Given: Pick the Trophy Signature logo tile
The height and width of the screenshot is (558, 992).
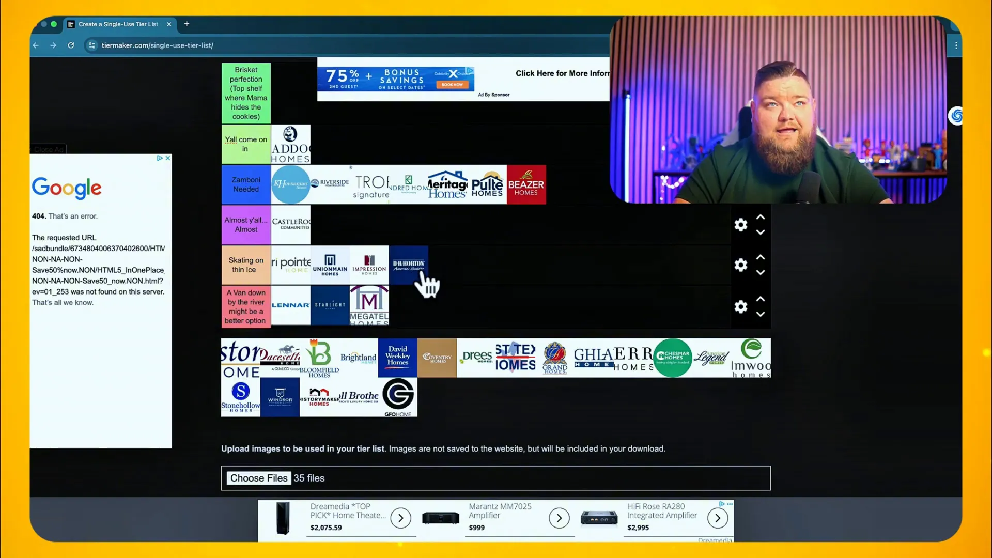Looking at the screenshot, I should point(369,184).
